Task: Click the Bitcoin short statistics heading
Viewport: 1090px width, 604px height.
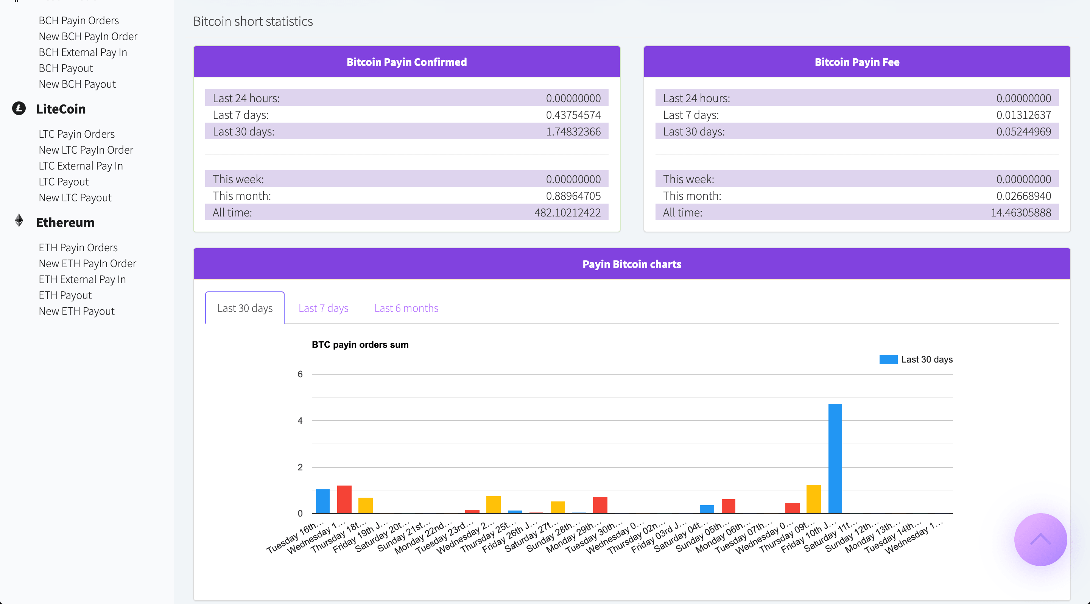Action: (253, 21)
